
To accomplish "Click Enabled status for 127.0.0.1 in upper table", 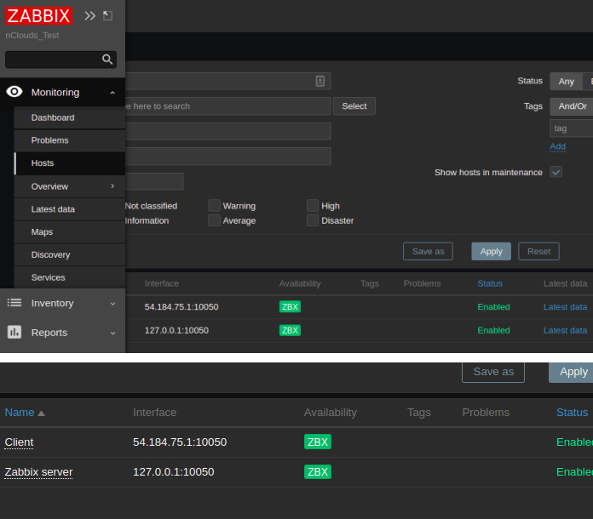I will tap(493, 330).
